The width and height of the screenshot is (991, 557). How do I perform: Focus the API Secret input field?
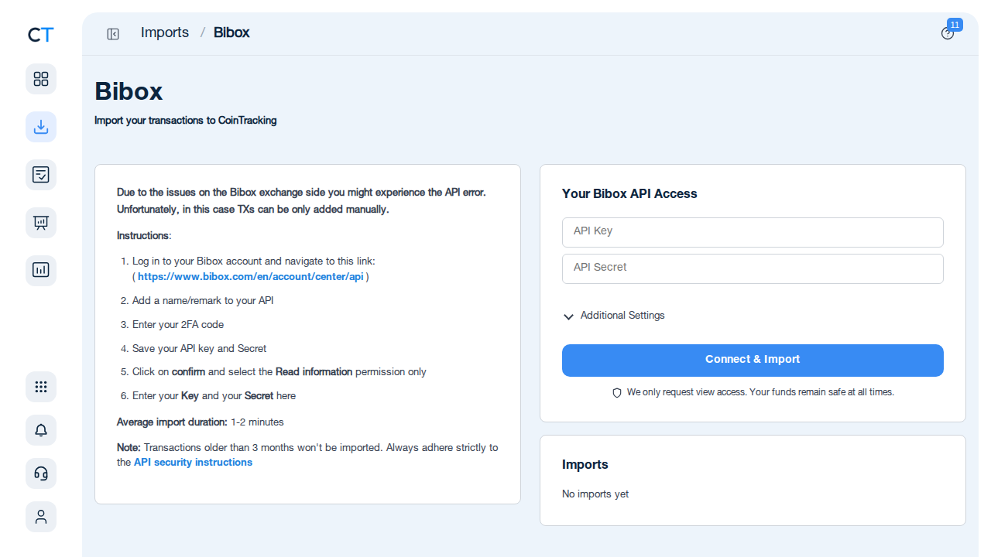coord(753,268)
